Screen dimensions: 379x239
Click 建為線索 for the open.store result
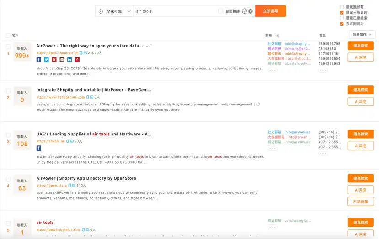point(360,178)
